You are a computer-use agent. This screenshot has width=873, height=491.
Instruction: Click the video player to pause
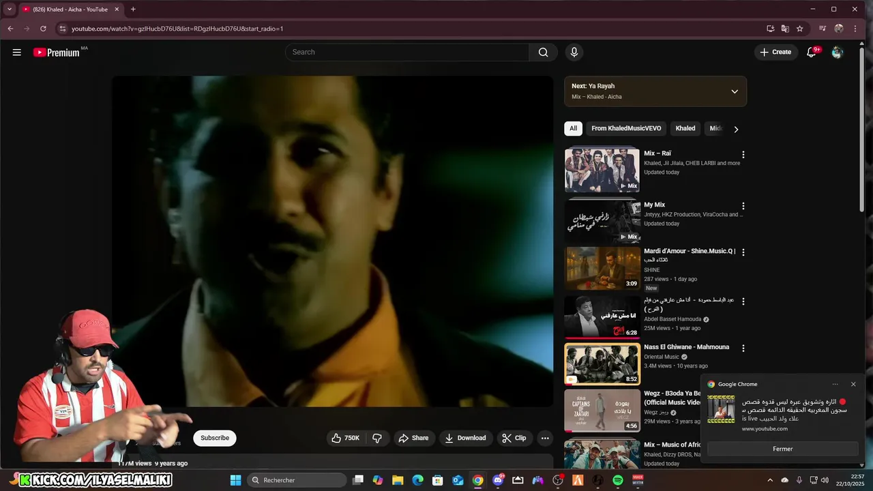(x=333, y=241)
